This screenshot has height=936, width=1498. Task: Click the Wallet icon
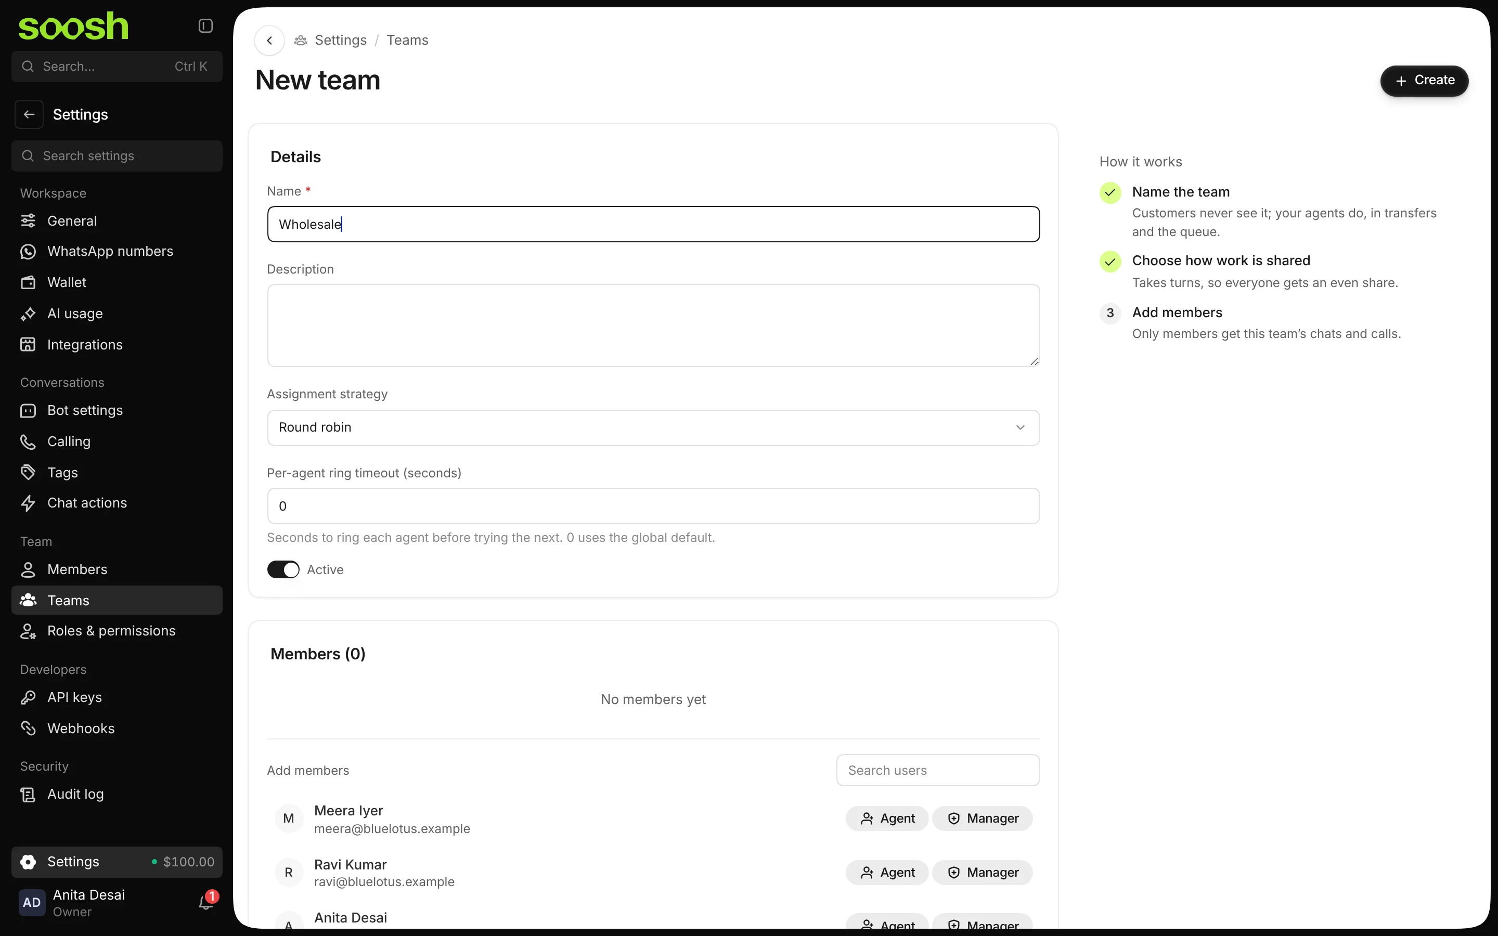click(x=28, y=282)
